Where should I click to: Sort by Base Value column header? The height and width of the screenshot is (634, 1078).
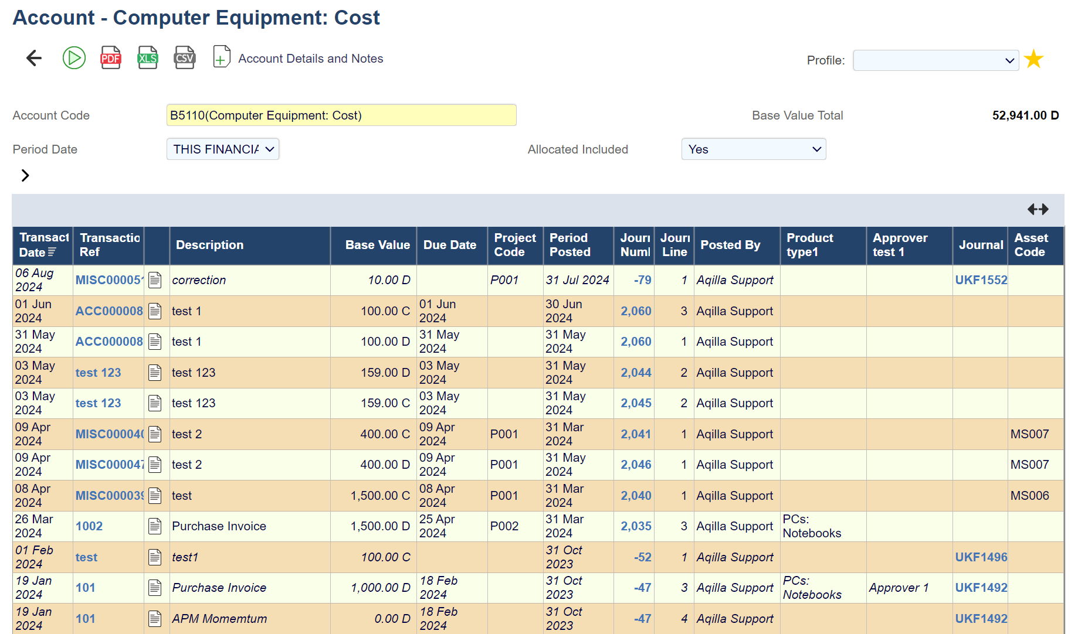point(377,245)
